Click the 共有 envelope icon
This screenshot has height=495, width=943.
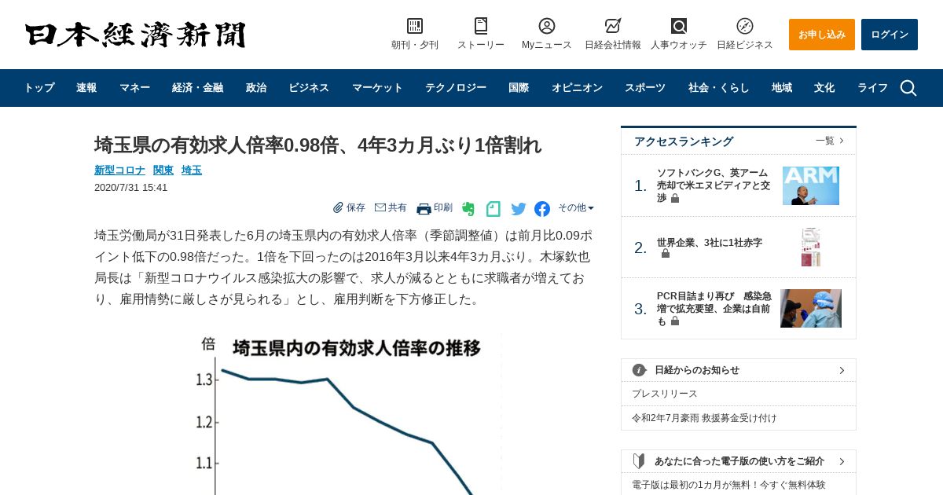[380, 207]
